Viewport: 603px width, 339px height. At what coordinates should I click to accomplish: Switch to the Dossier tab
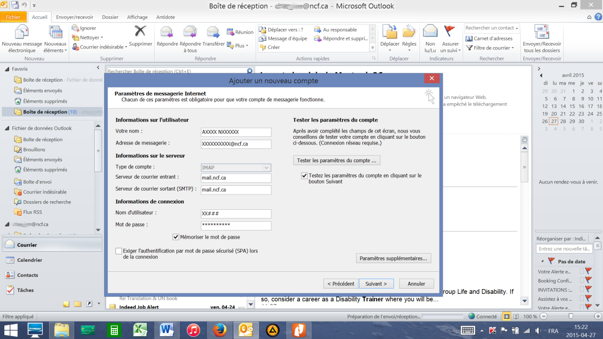(110, 17)
